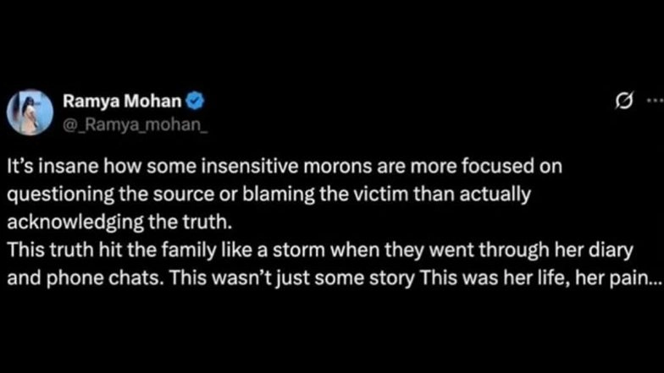Click the tweet line starting "It's insane how"

tap(285, 168)
